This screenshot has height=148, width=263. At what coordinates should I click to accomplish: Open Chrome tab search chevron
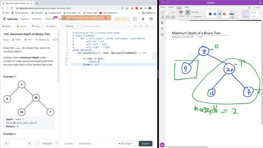(x=154, y=3)
